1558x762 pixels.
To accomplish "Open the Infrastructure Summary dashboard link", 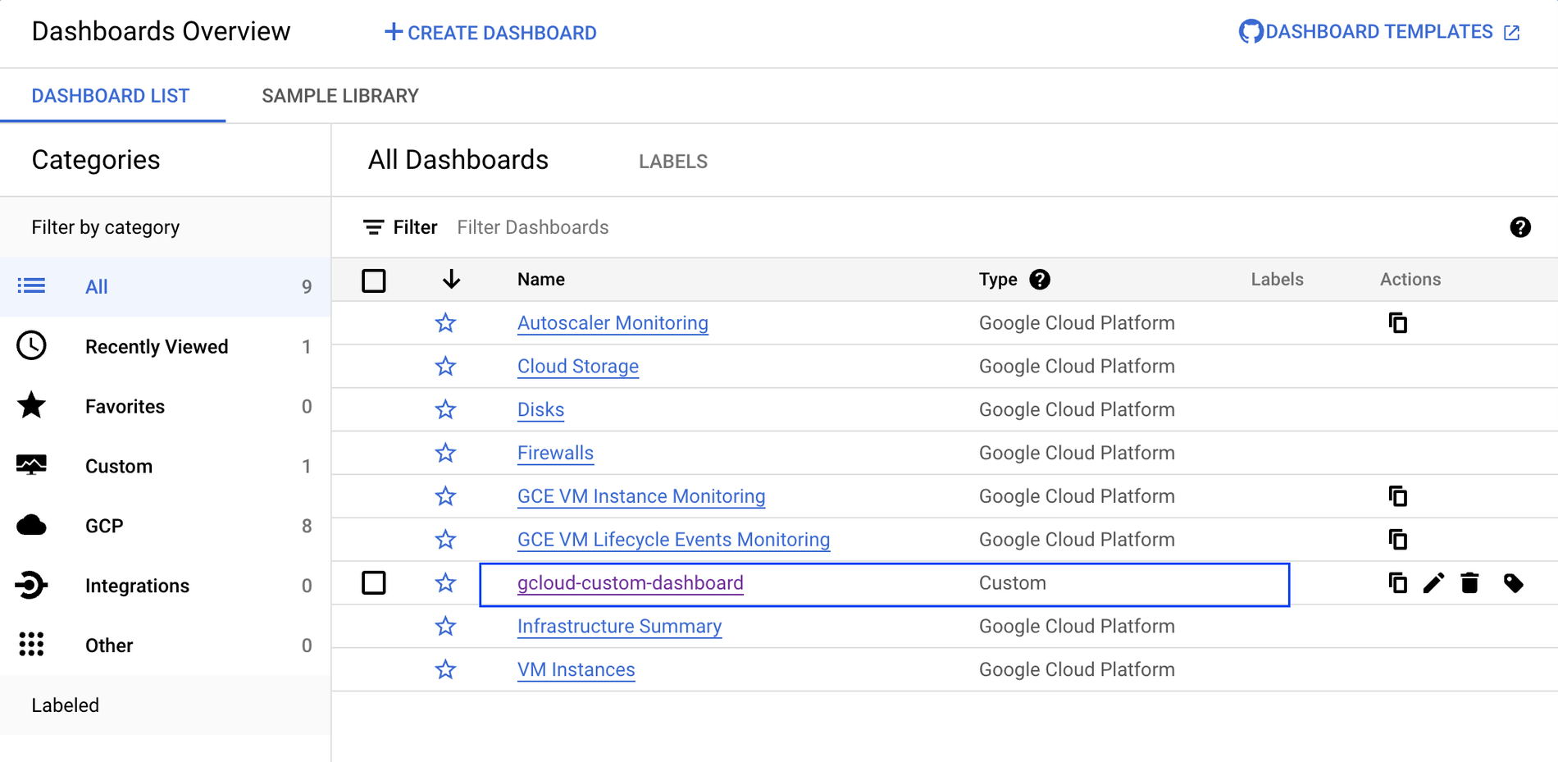I will (x=619, y=627).
